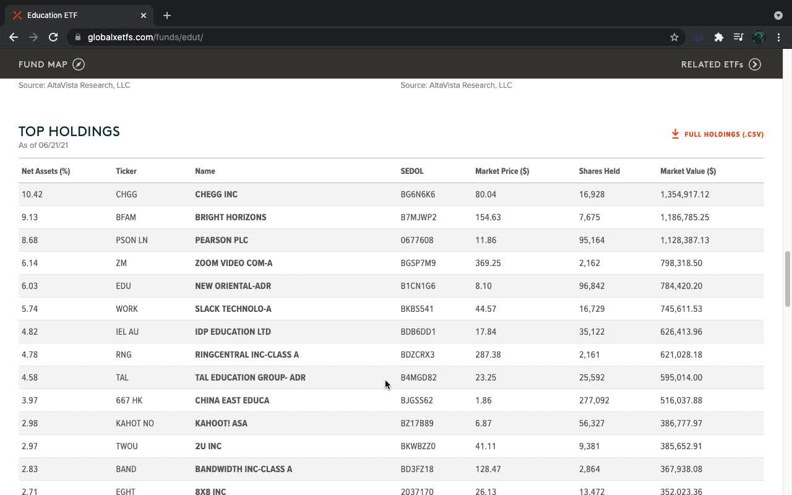Click the SEDOL column header
The width and height of the screenshot is (792, 495).
412,171
